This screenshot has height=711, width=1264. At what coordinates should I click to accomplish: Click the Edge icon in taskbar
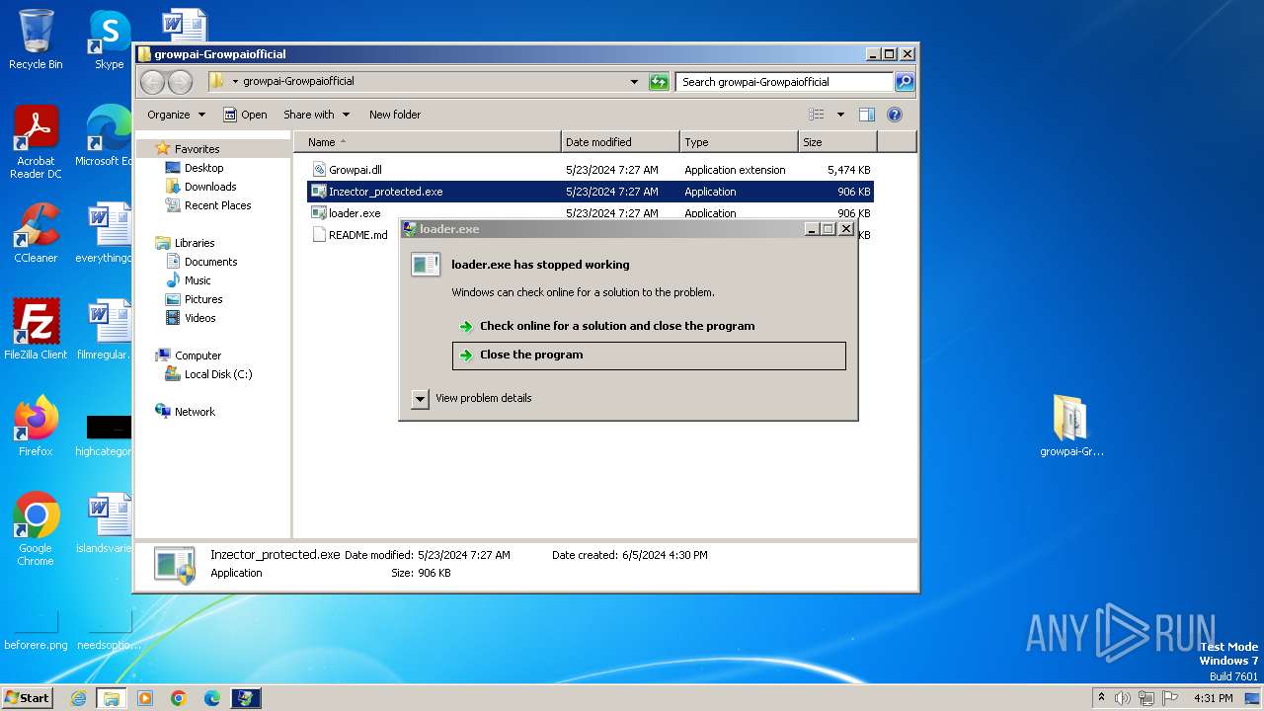click(212, 698)
